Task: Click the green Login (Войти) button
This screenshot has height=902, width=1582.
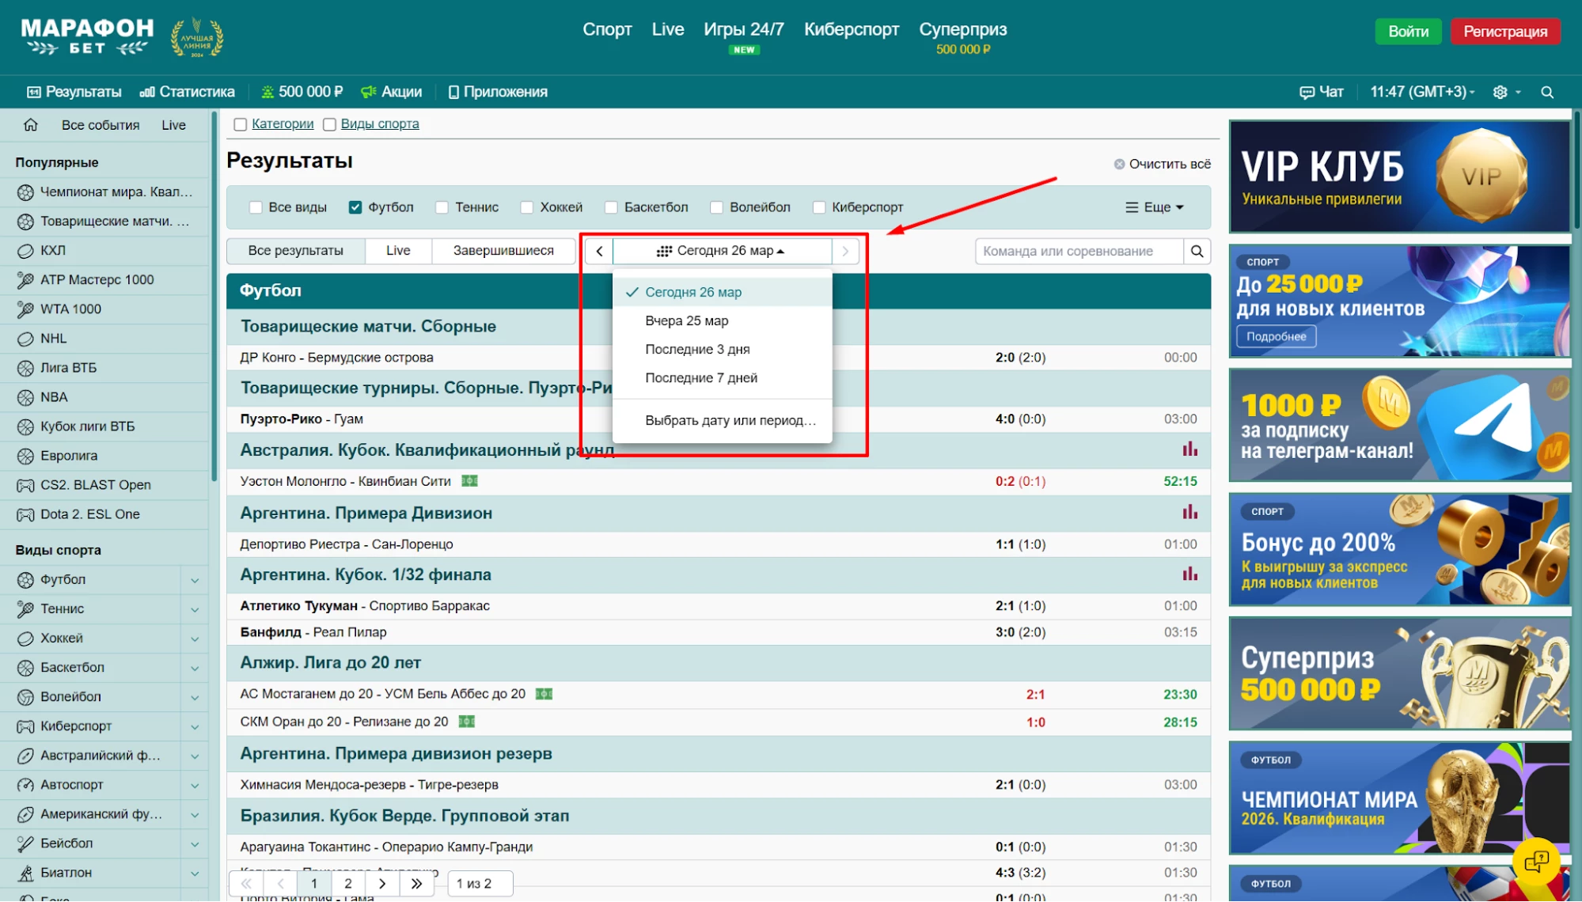Action: (x=1408, y=32)
